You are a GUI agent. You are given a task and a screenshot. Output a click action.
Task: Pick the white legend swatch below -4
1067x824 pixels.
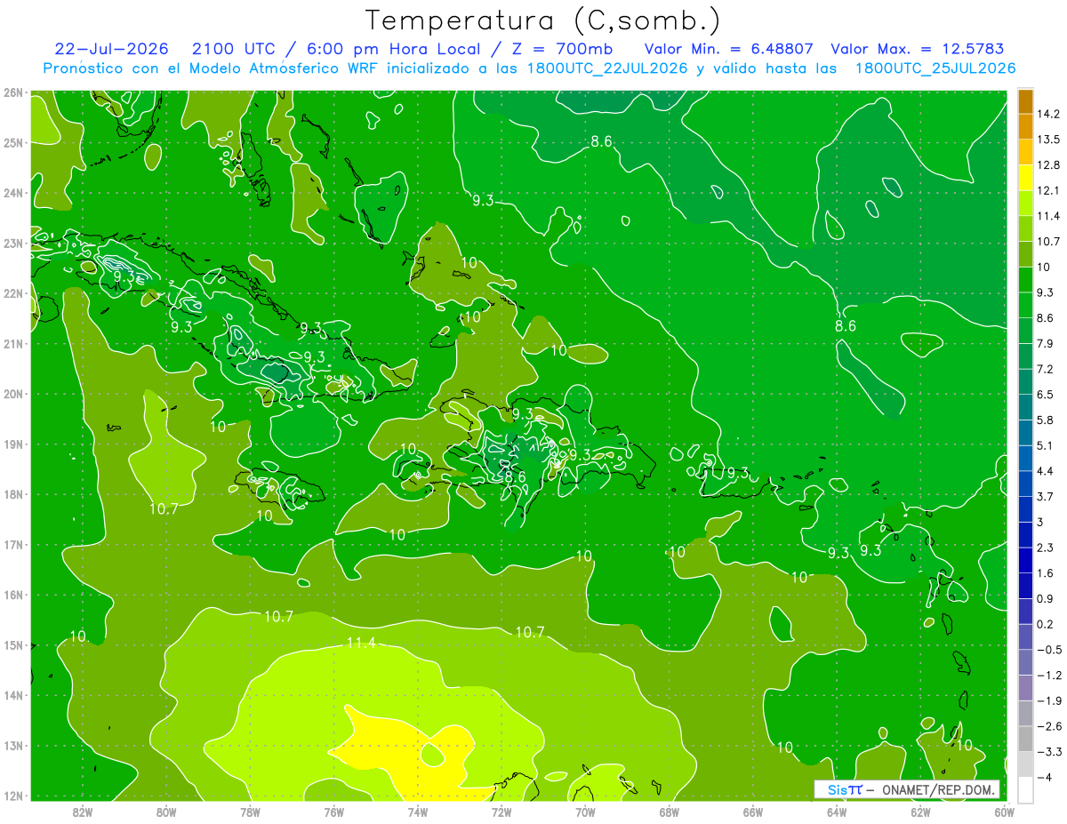click(x=1025, y=789)
